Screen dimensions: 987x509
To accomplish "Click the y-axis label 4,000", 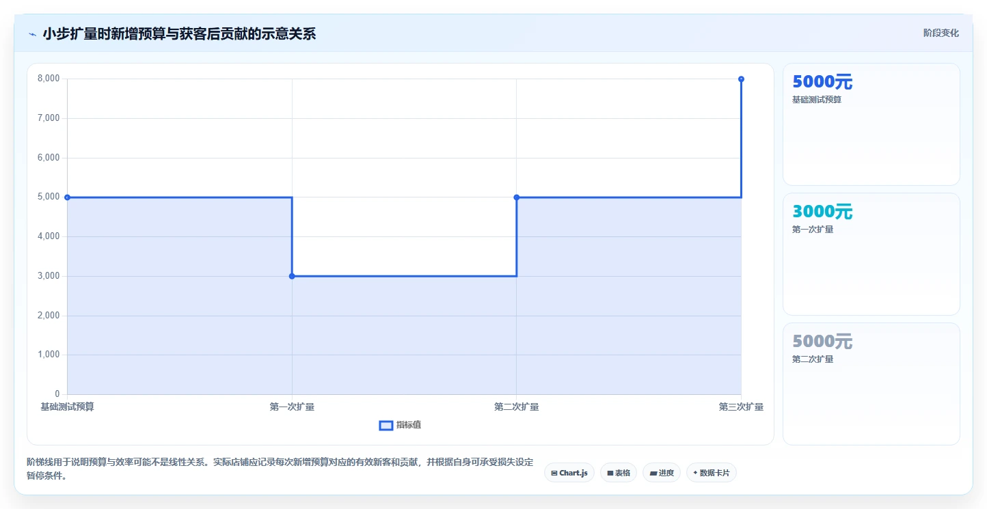I will [x=49, y=236].
